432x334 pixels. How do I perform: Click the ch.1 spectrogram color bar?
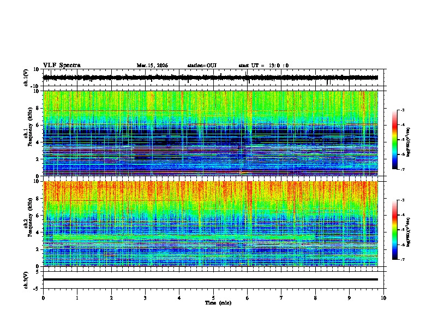pos(395,140)
